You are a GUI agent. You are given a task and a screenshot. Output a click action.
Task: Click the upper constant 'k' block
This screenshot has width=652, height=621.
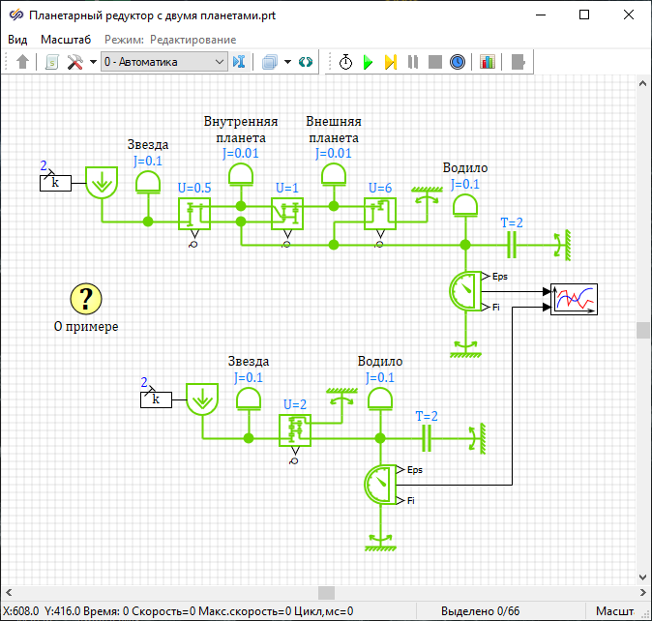(55, 183)
